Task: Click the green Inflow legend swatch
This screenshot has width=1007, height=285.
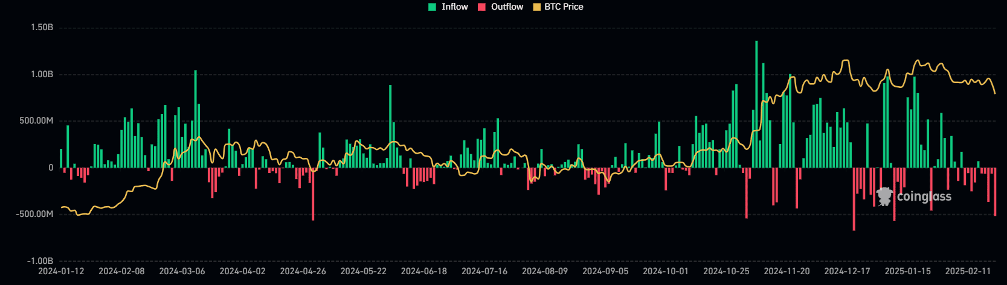Action: [x=433, y=7]
